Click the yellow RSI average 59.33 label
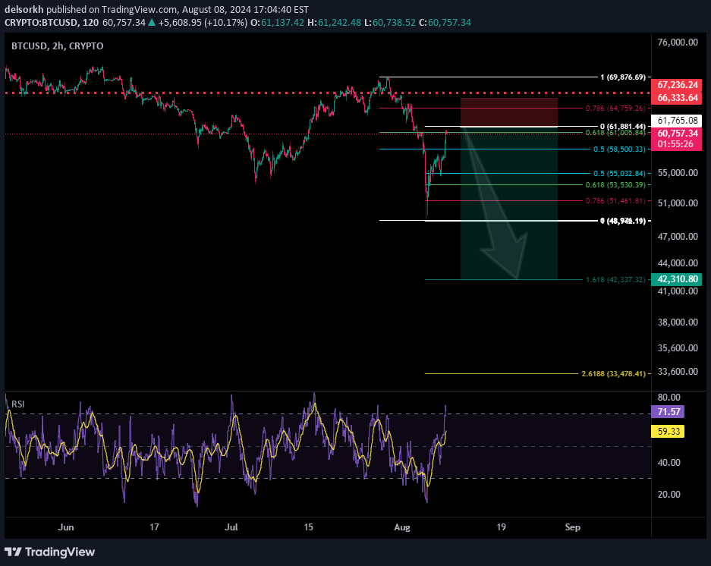 tap(667, 432)
